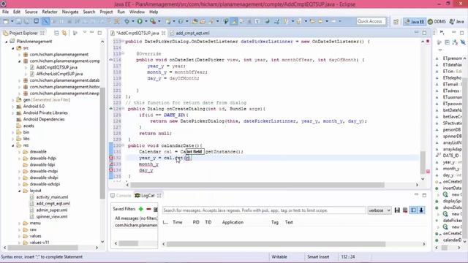Click the error marker on line 132
The image size is (468, 263).
click(x=110, y=158)
